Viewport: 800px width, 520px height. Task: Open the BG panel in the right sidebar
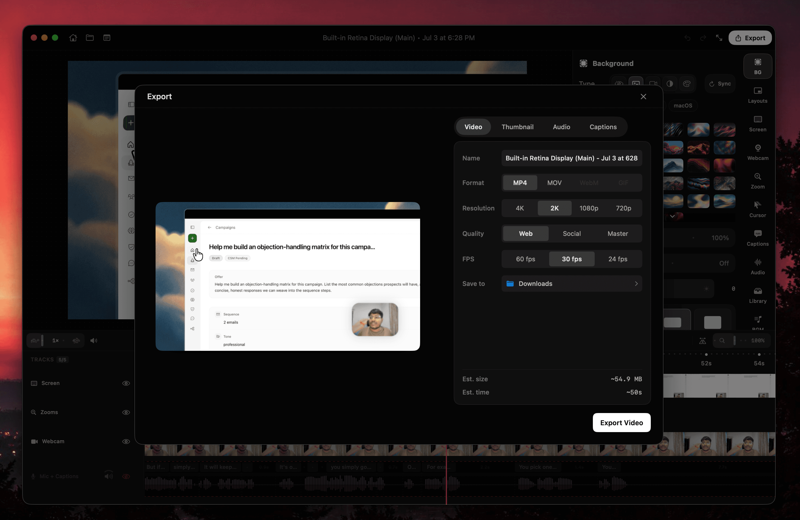pos(758,66)
